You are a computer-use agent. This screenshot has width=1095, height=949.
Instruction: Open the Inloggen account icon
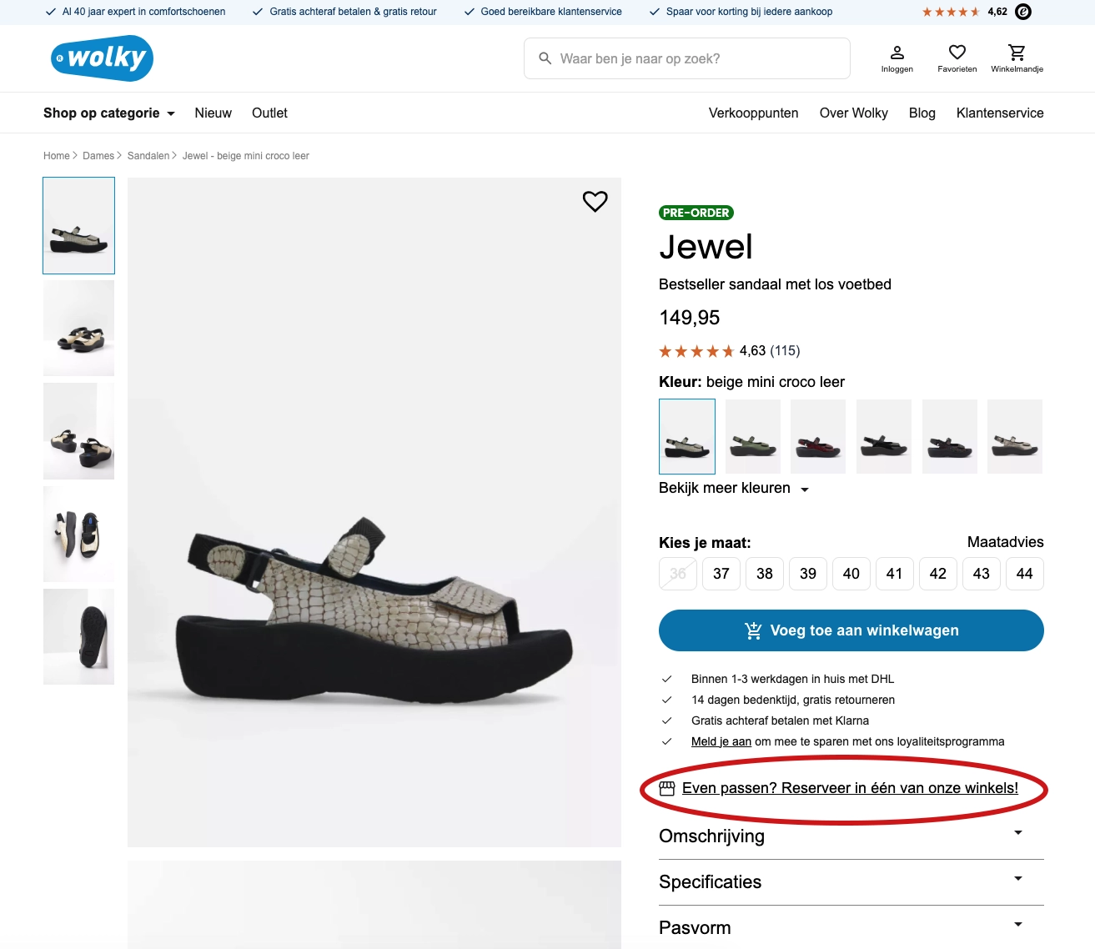[x=897, y=53]
